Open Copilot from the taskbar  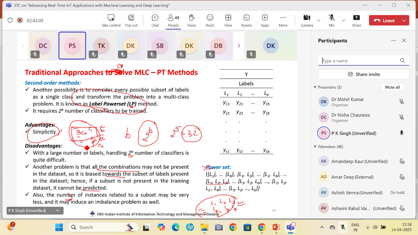pyautogui.click(x=161, y=227)
